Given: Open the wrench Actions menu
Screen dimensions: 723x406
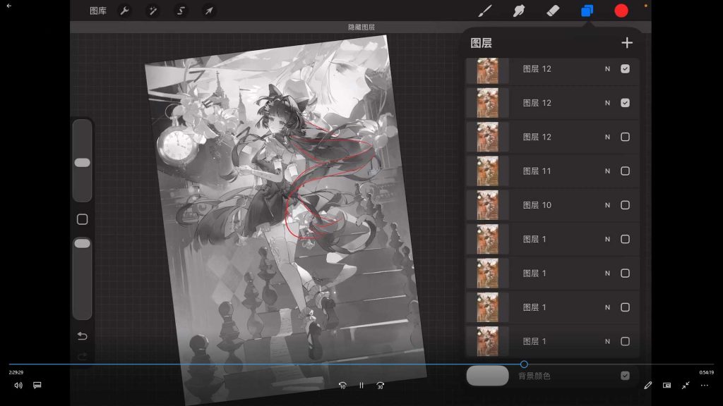Looking at the screenshot, I should [124, 11].
